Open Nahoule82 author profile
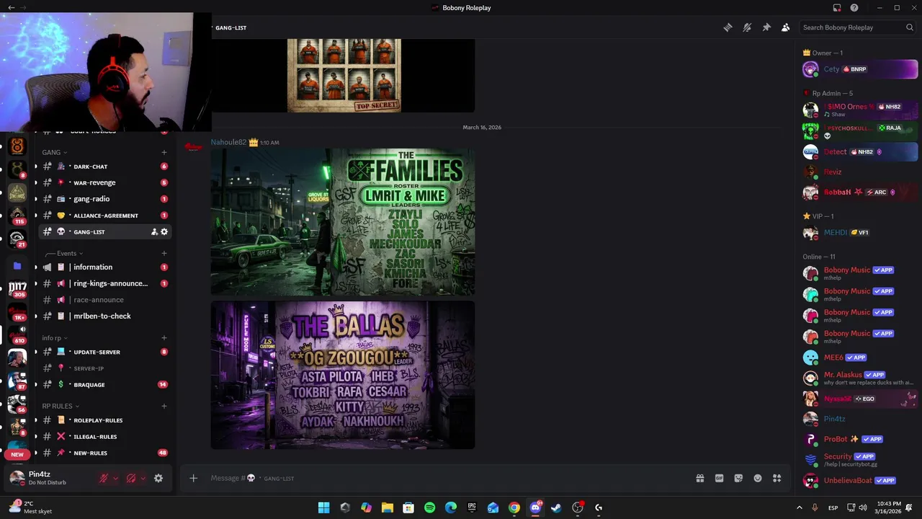This screenshot has height=519, width=922. coord(228,142)
